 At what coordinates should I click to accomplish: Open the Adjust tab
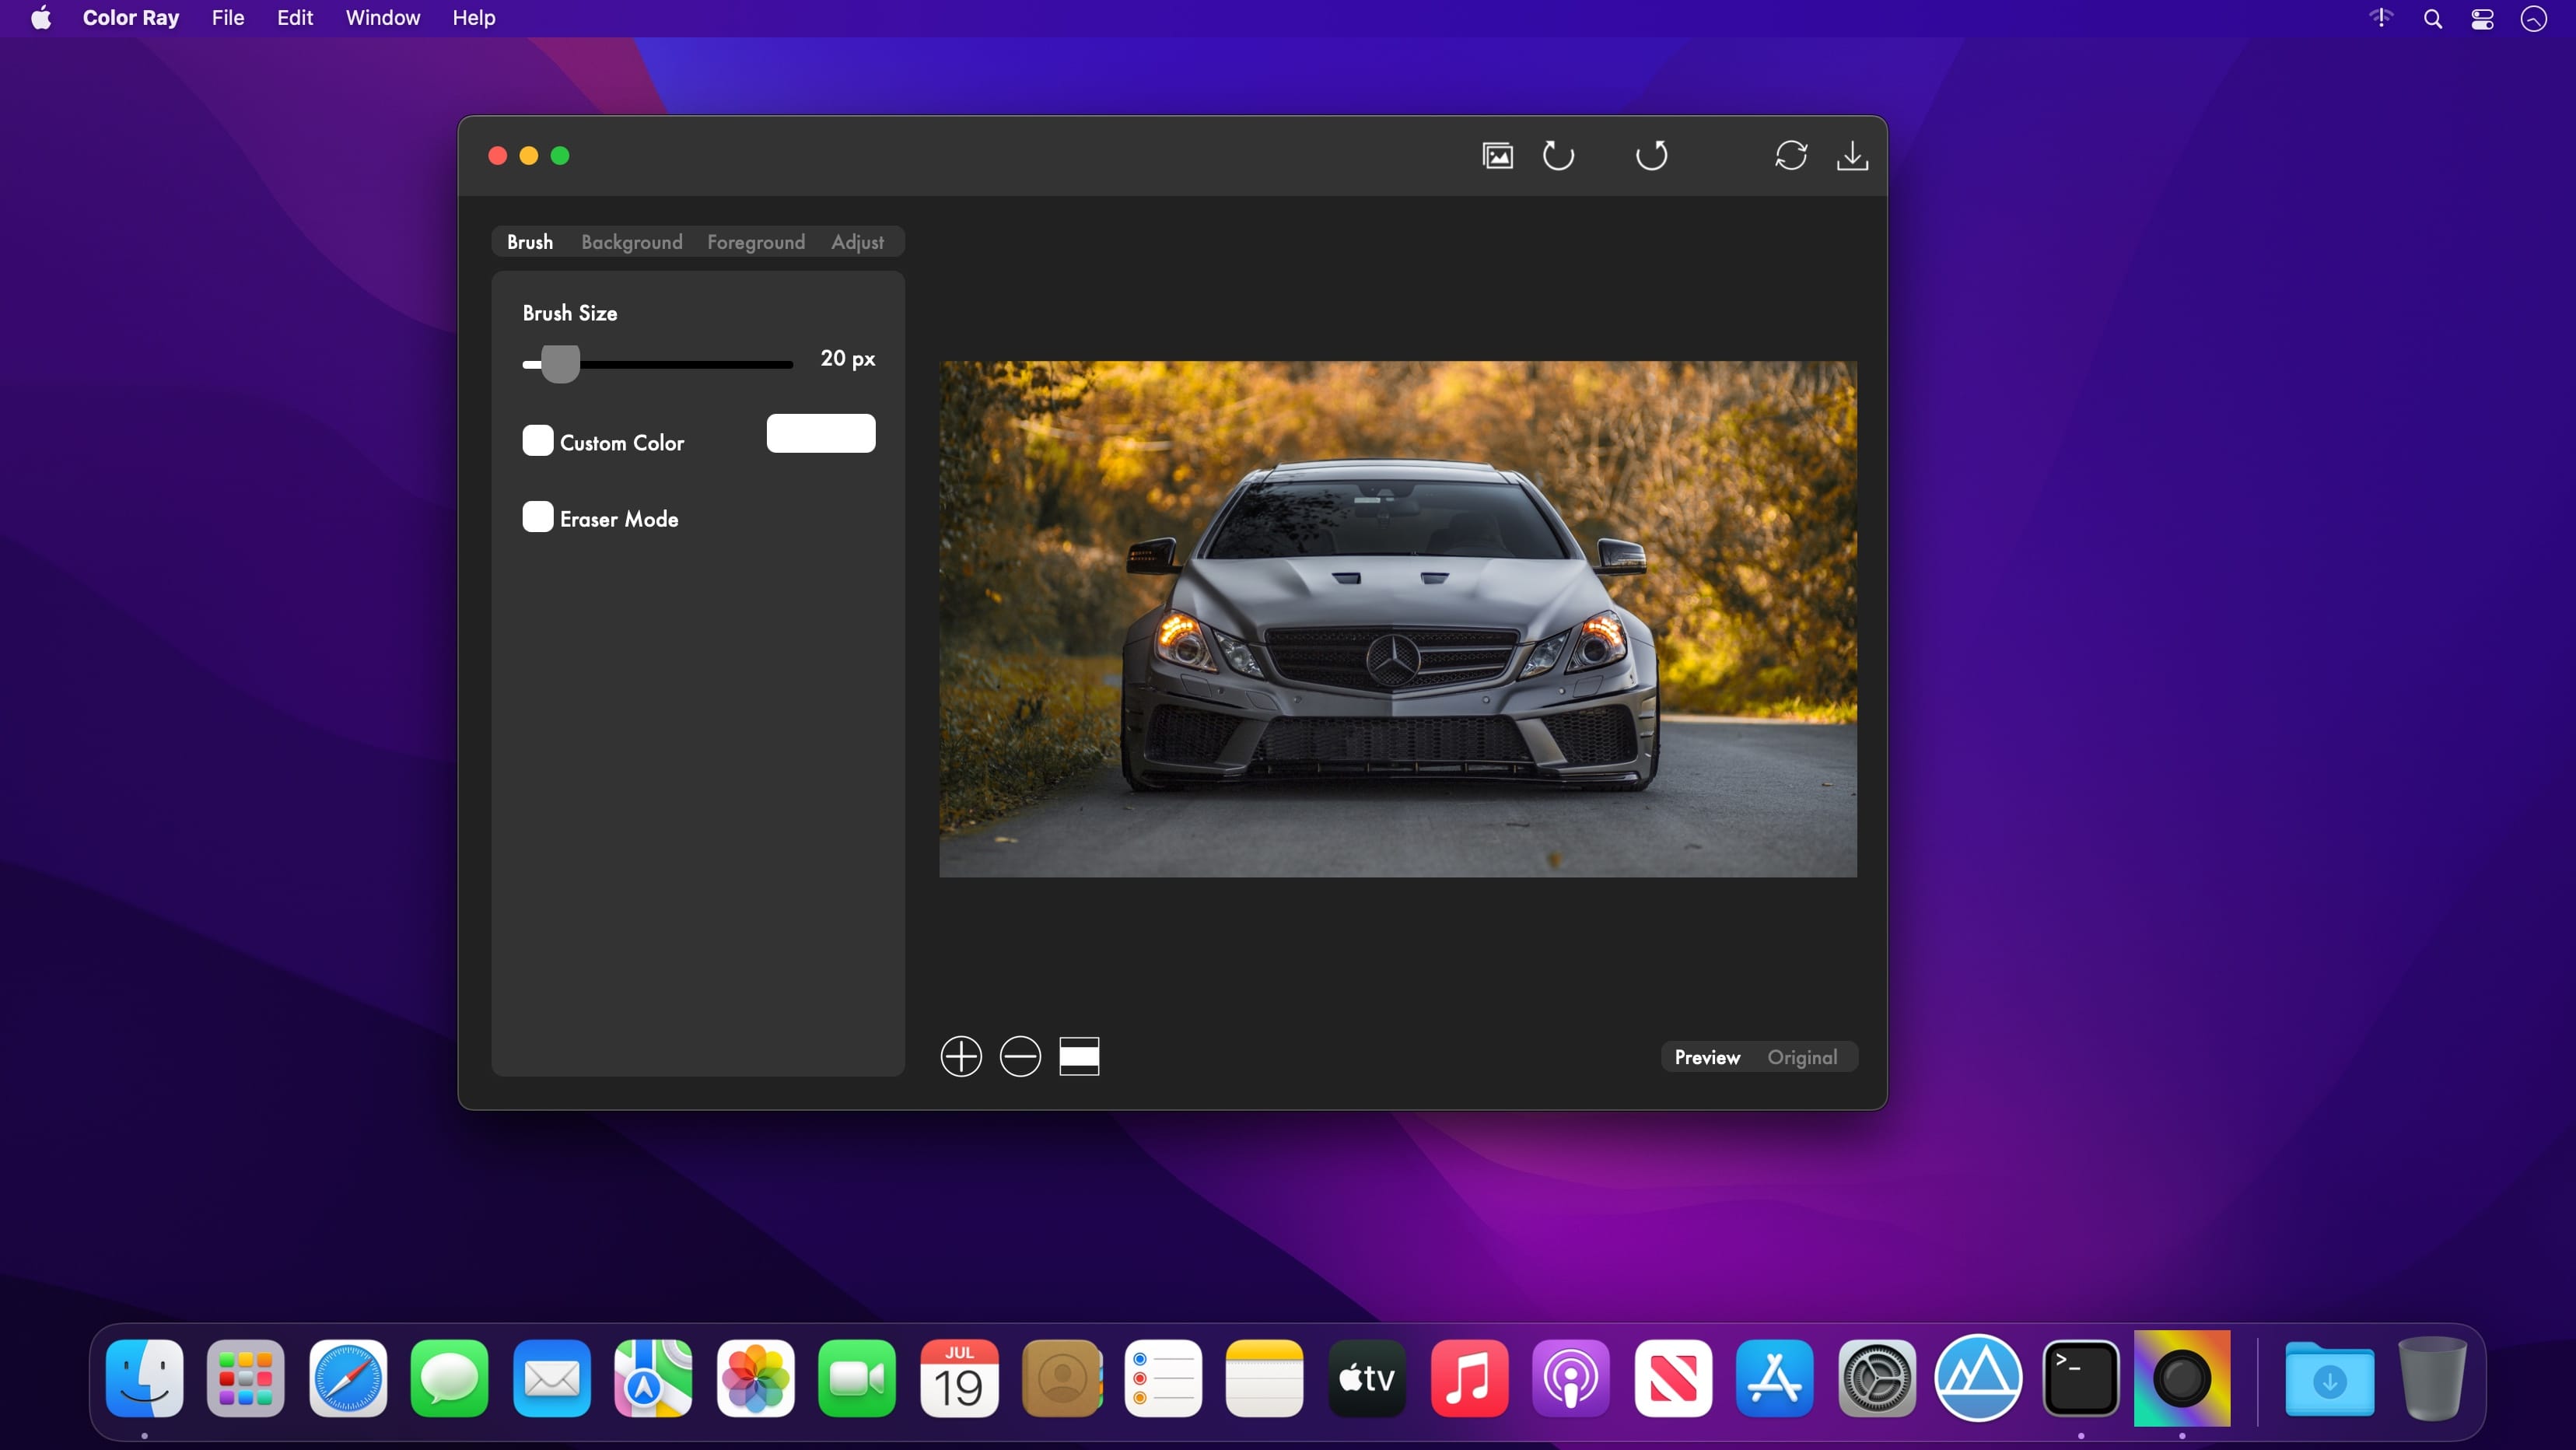(857, 242)
